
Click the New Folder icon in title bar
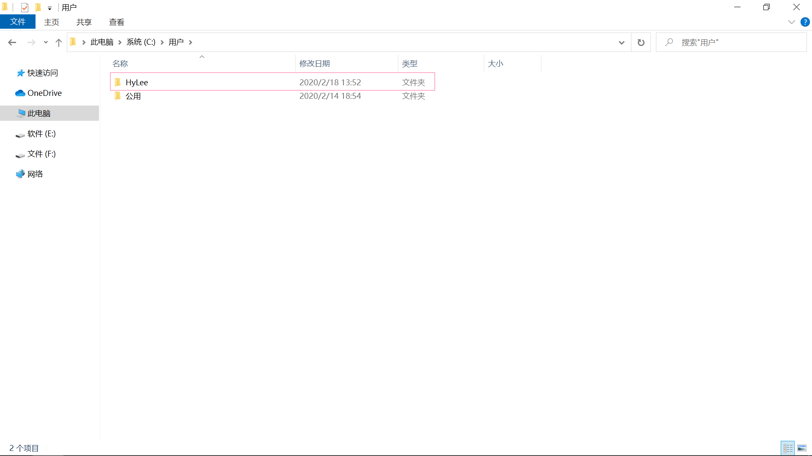(38, 7)
